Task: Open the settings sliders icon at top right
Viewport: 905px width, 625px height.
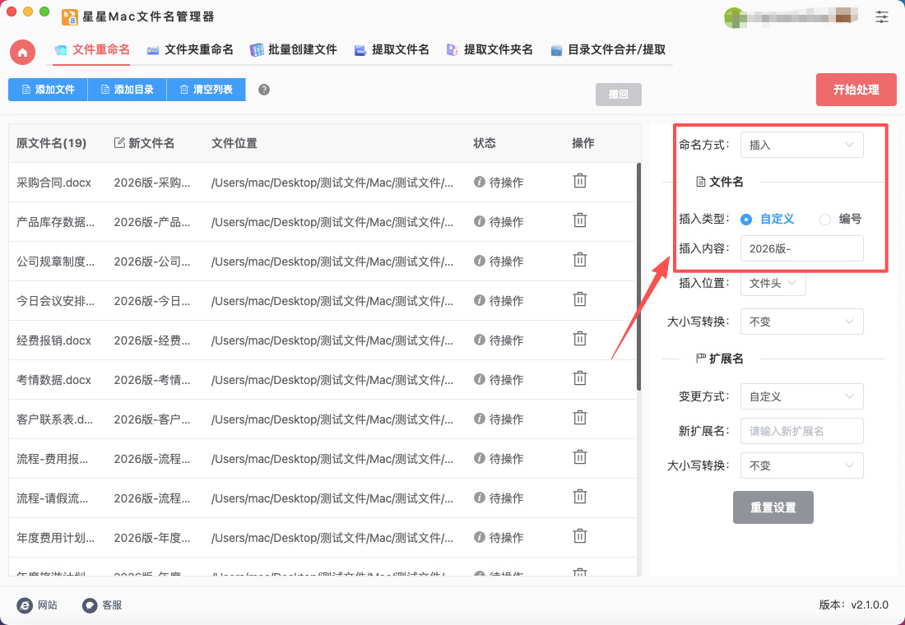Action: point(882,16)
